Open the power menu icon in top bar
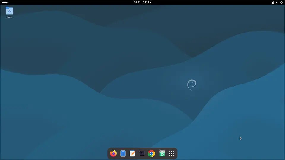 pyautogui.click(x=281, y=2)
